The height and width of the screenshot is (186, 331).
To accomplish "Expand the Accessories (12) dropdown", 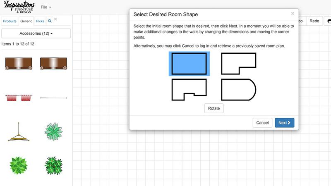I will [x=36, y=33].
